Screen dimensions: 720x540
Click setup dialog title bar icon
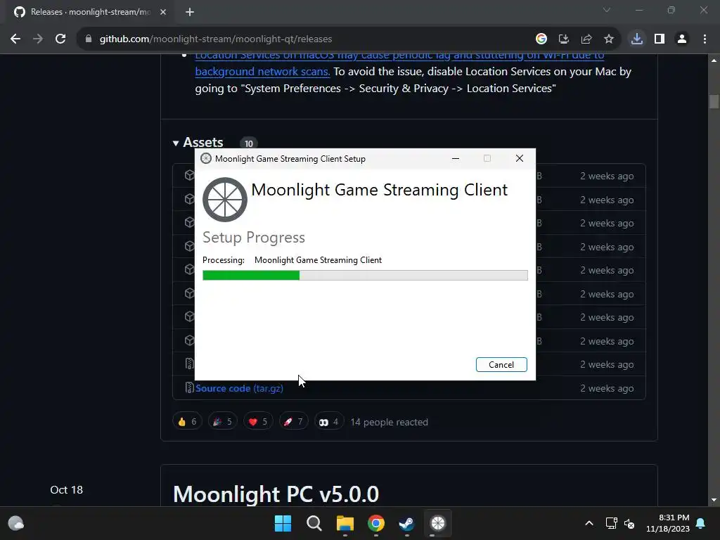206,158
